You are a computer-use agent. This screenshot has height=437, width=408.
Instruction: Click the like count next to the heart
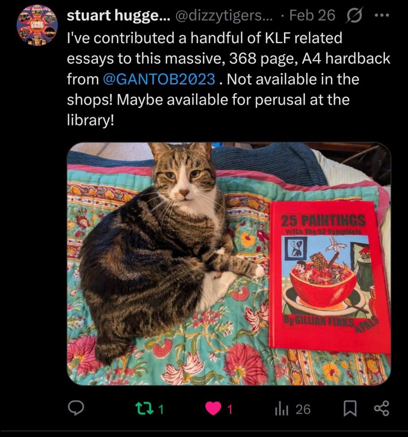[229, 409]
